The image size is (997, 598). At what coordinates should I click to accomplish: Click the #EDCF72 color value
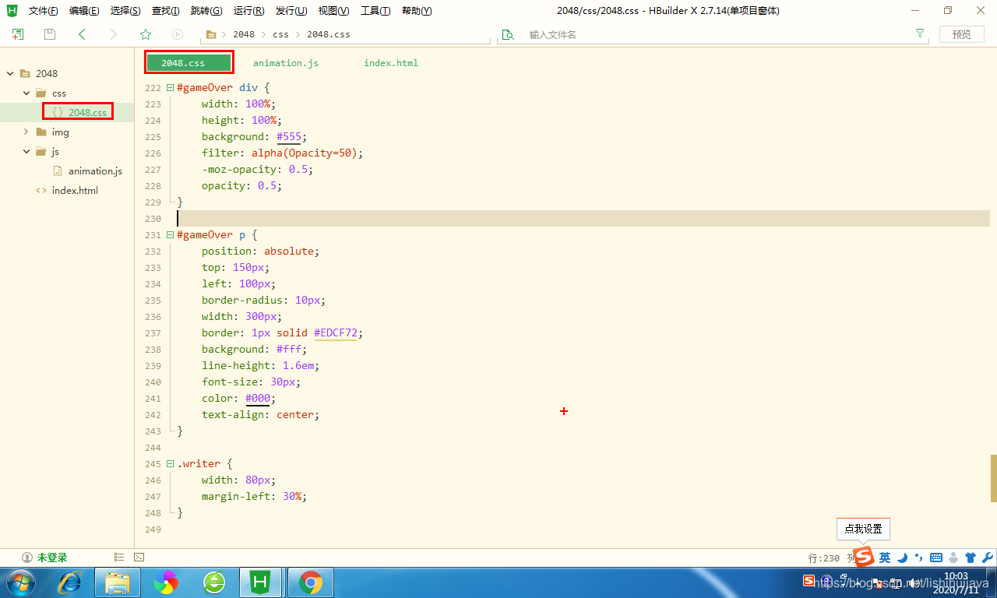coord(335,332)
